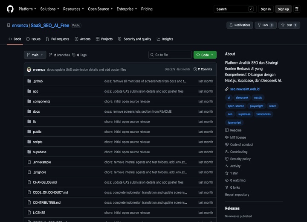
Task: Click the Code of conduct heart icon
Action: pyautogui.click(x=227, y=145)
